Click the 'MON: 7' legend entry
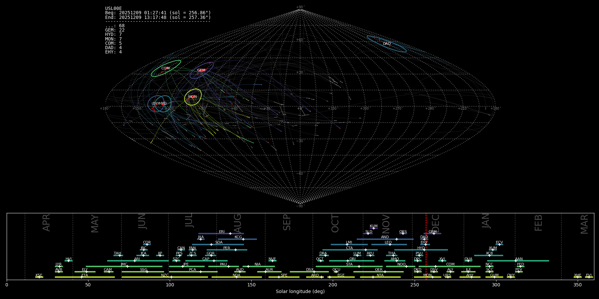The width and height of the screenshot is (599, 299). (113, 39)
